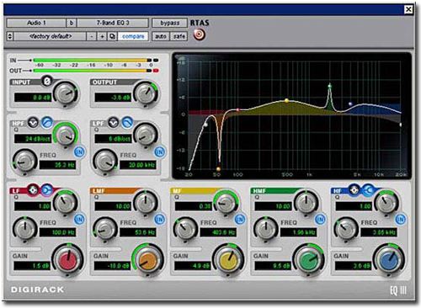Click the orange LMF GAIN knob
The height and width of the screenshot is (308, 421).
click(x=148, y=260)
